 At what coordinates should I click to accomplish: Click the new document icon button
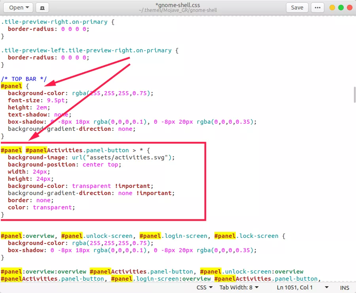[x=42, y=8]
